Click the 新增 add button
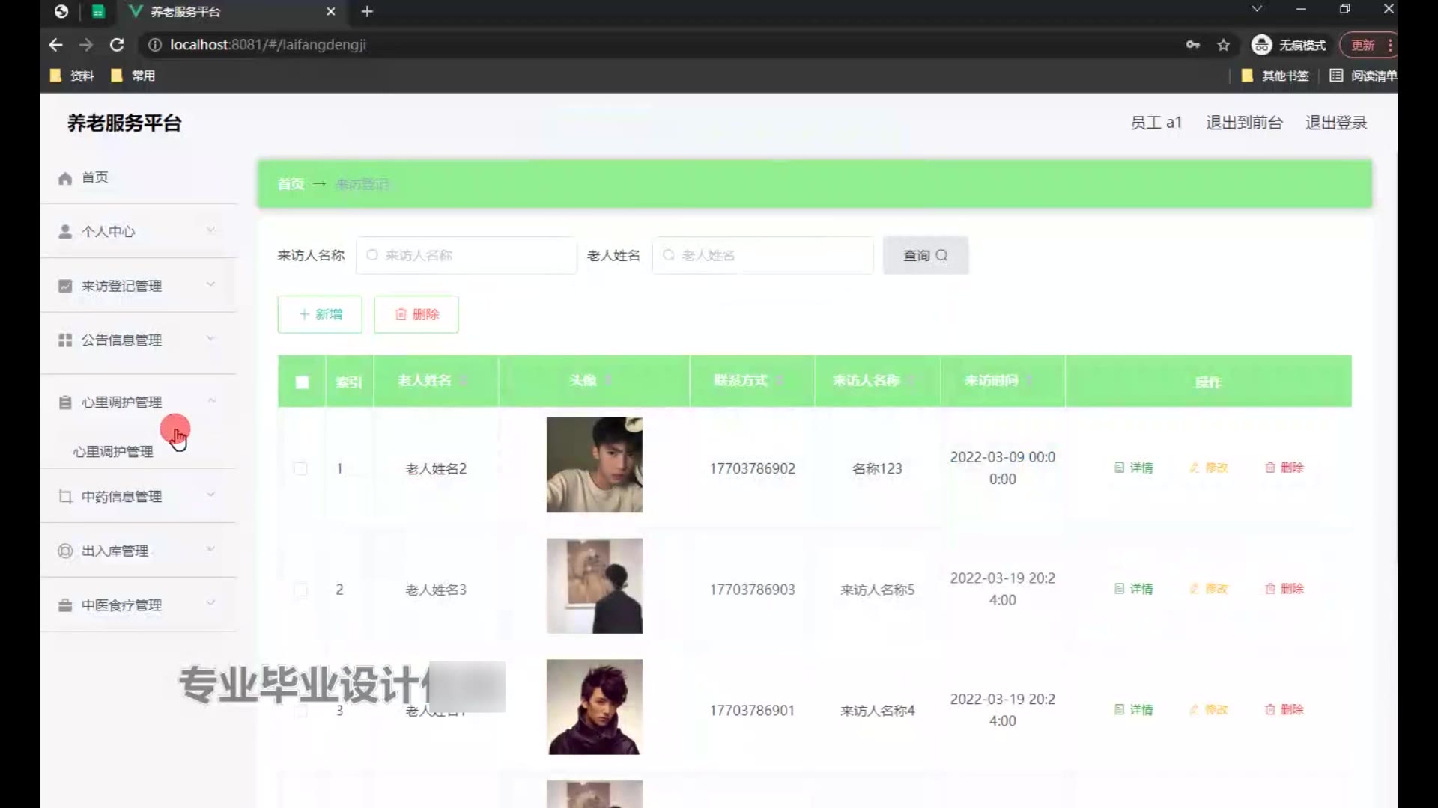 [320, 314]
